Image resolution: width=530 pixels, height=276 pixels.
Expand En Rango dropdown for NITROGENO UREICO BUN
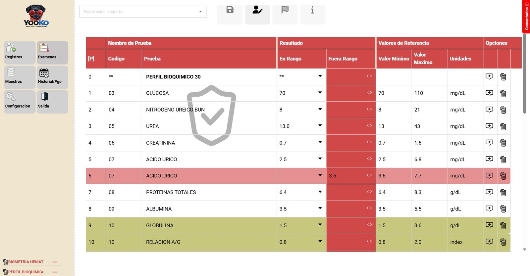(x=320, y=109)
